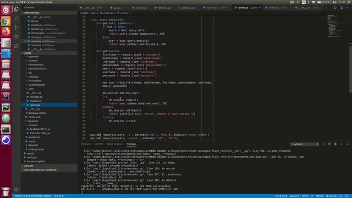The image size is (352, 198).
Task: Open errors and warnings count in status bar
Action: (x=59, y=196)
